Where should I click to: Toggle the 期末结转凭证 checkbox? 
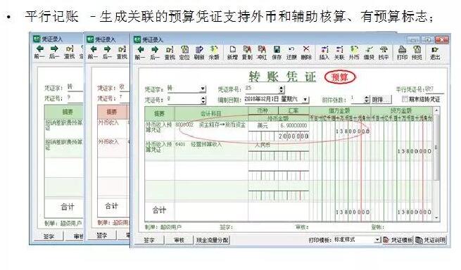[405, 99]
